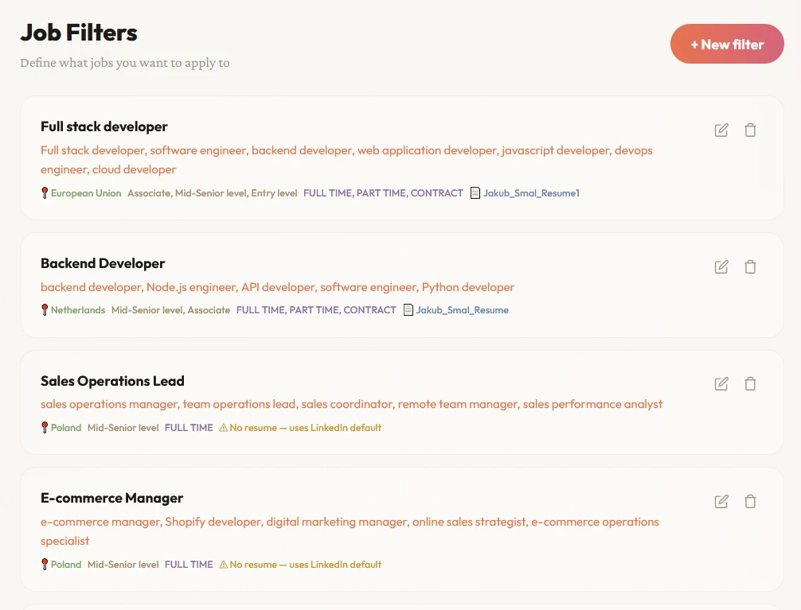Click the E-commerce Manager heading
Viewport: 801px width, 610px height.
[x=111, y=498]
